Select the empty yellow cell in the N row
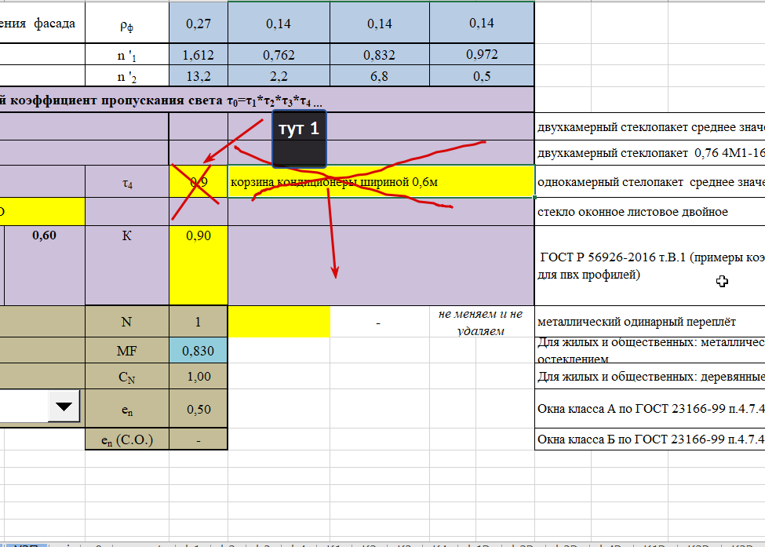 279,322
